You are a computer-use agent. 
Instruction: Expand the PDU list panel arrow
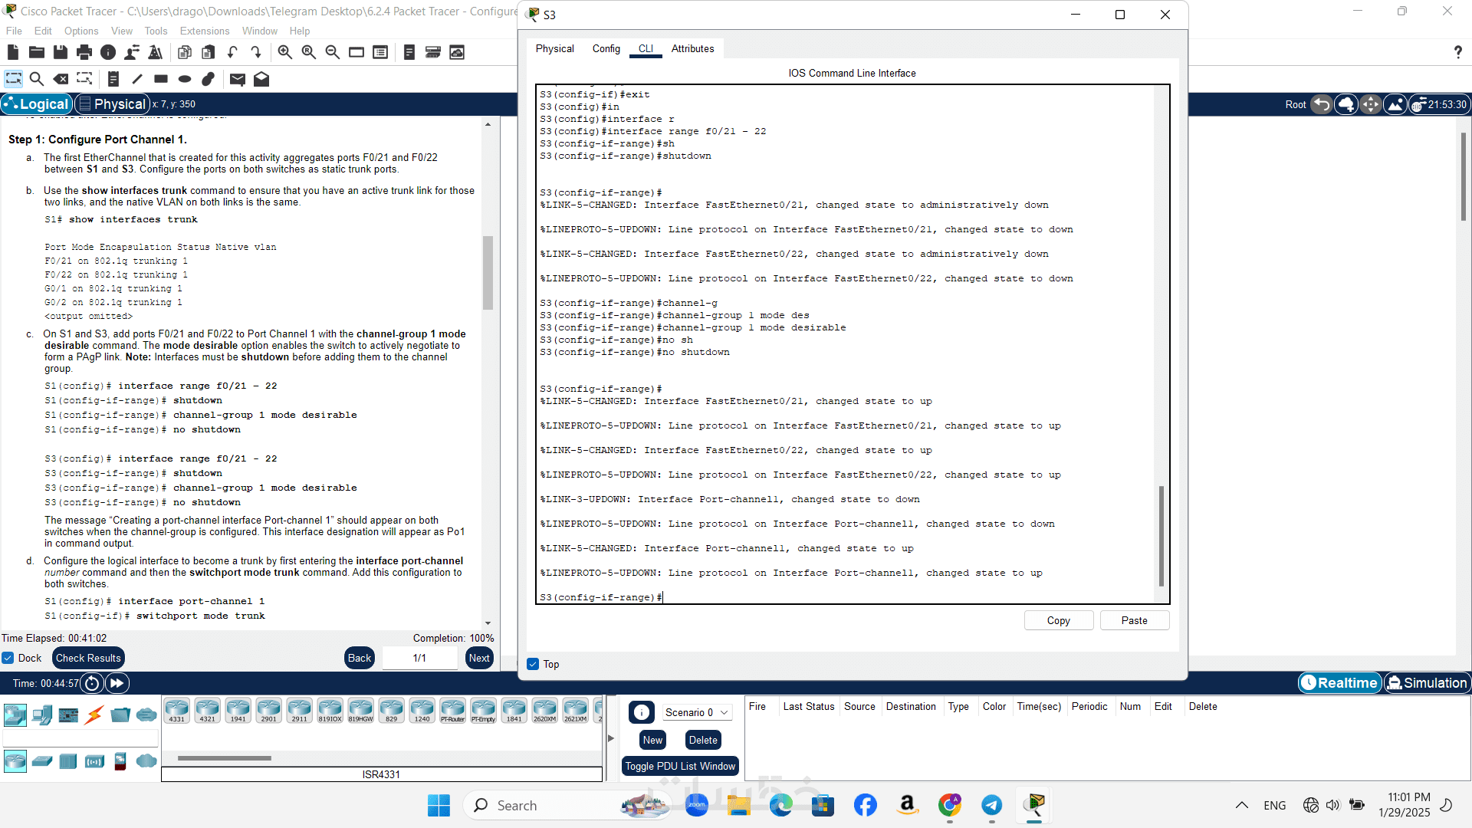(611, 738)
